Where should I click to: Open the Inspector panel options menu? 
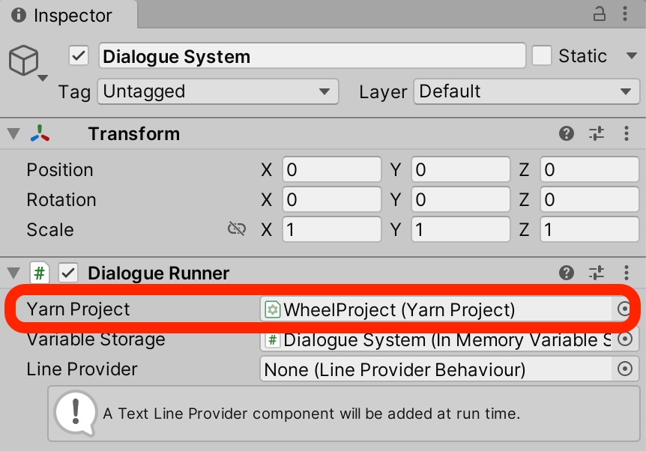(x=627, y=14)
